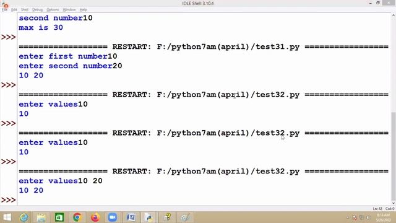
Task: Open the Windows Start button
Action: click(x=7, y=217)
